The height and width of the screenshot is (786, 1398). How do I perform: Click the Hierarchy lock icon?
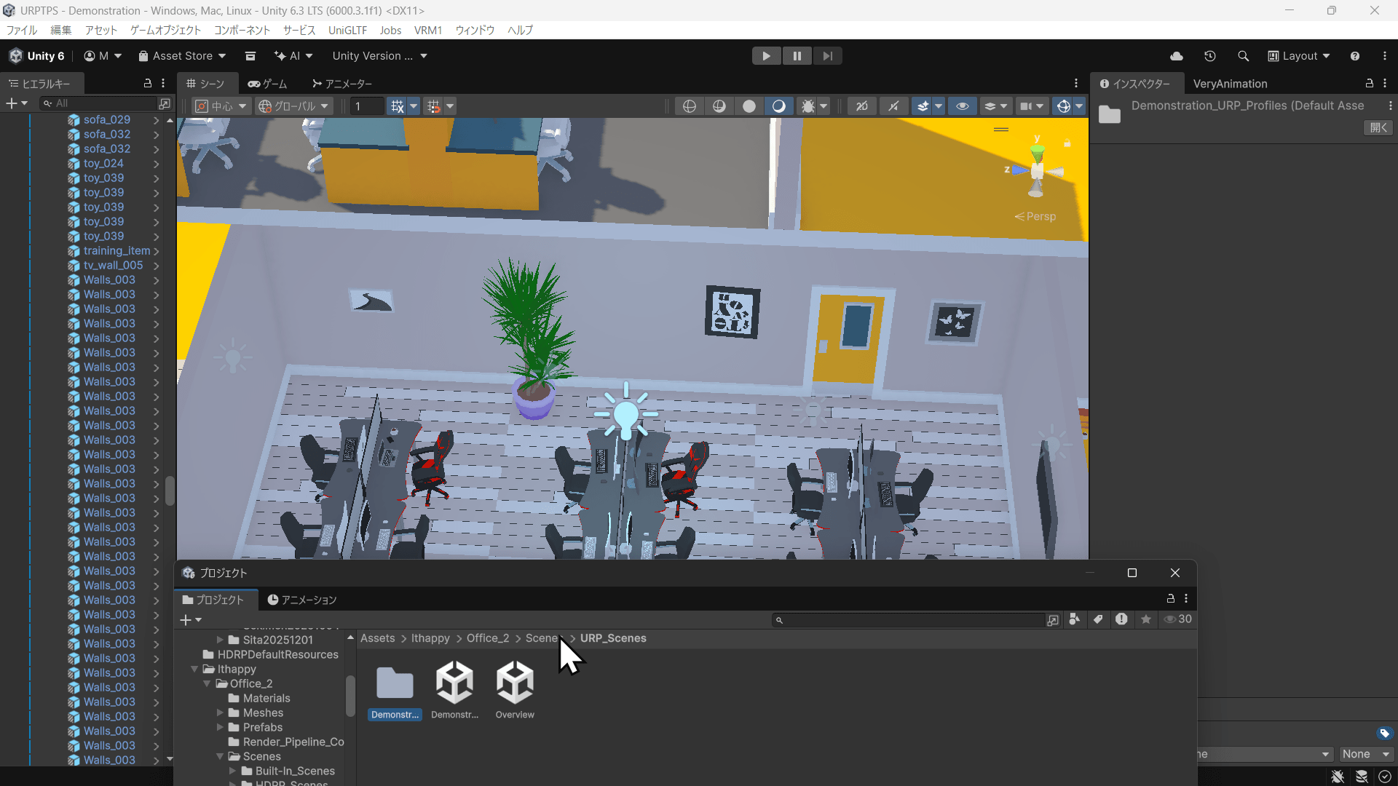pyautogui.click(x=148, y=83)
